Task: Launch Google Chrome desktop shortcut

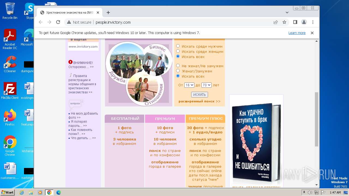Action: [10, 146]
